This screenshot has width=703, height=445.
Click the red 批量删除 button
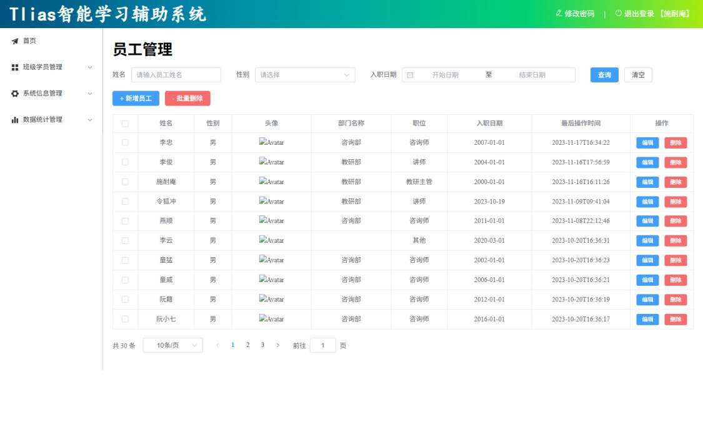187,99
